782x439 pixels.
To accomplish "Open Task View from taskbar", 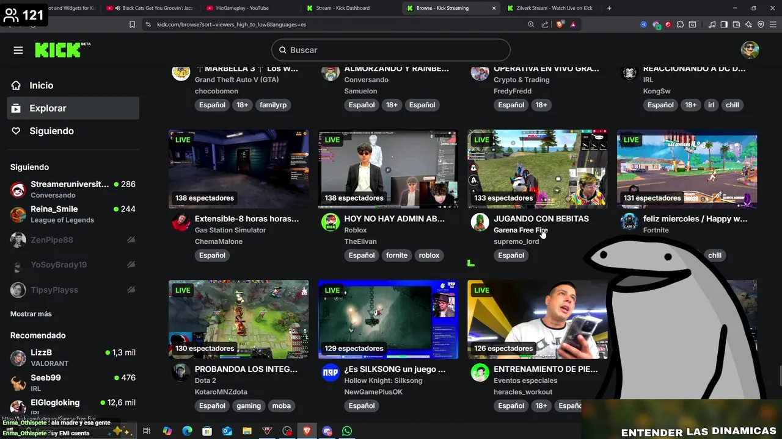I will pyautogui.click(x=147, y=431).
